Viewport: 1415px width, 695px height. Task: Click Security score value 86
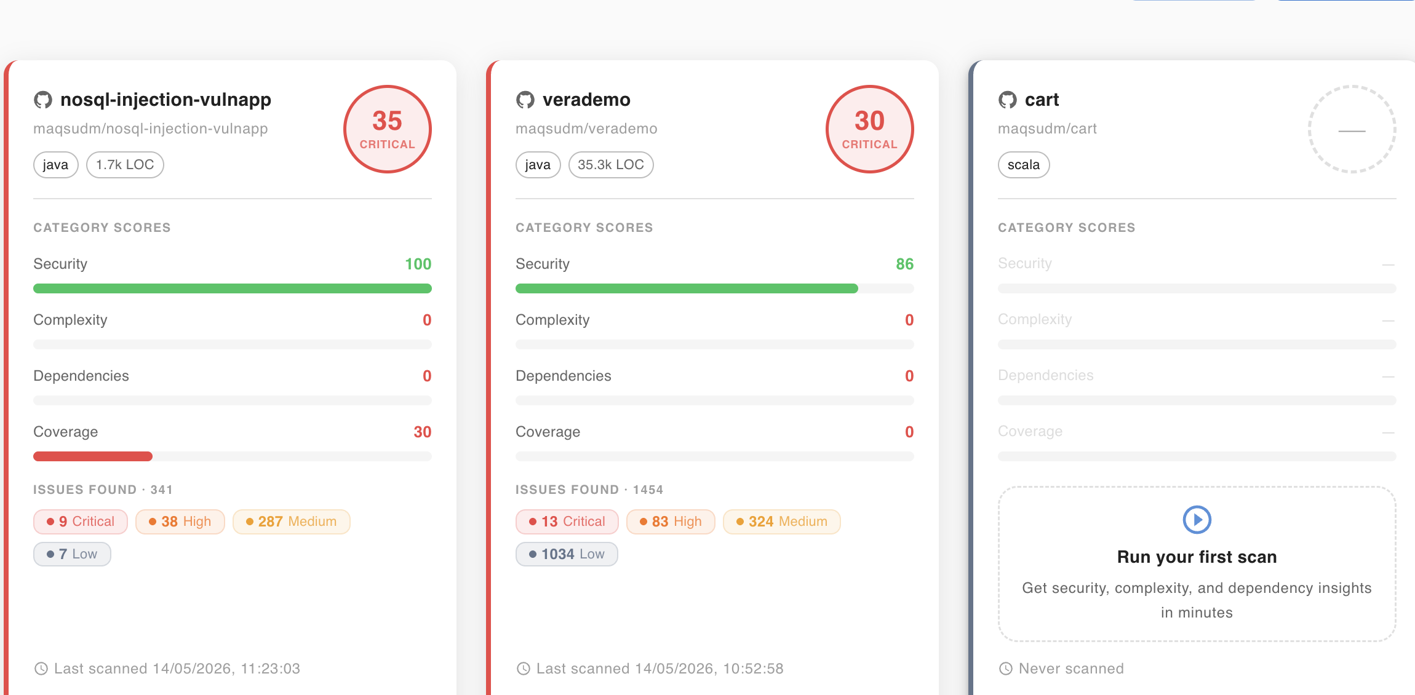(905, 264)
